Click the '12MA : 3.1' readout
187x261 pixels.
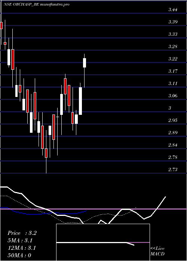(22, 248)
